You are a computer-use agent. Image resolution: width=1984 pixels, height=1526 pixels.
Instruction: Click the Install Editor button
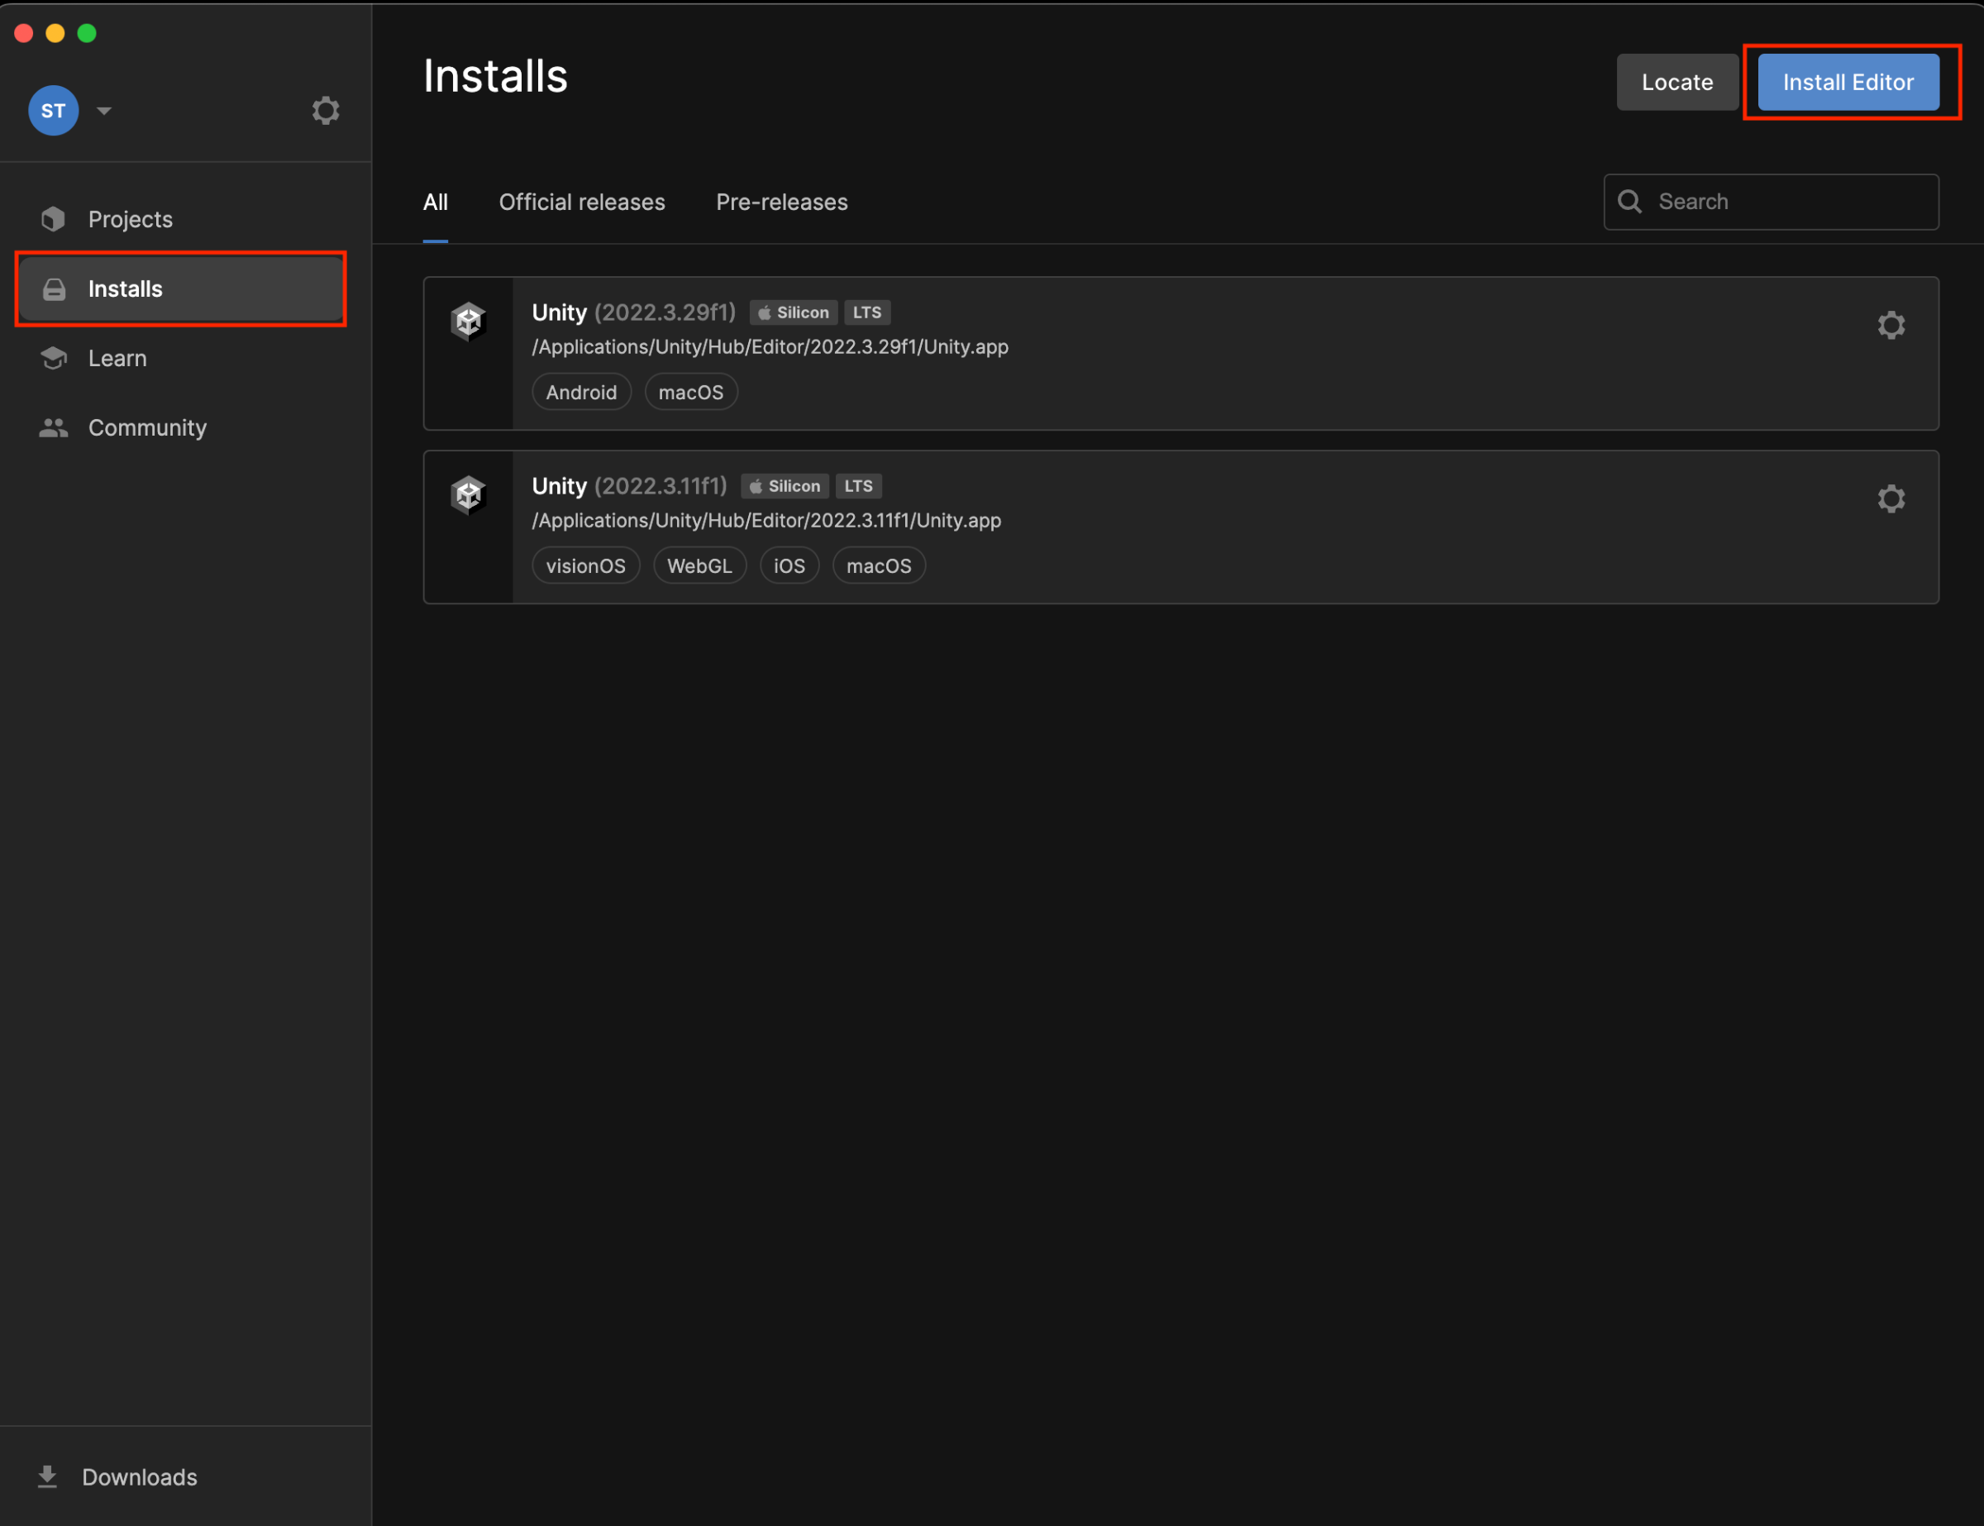click(x=1848, y=83)
